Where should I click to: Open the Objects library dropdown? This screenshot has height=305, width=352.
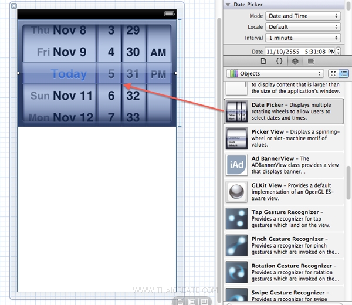275,74
